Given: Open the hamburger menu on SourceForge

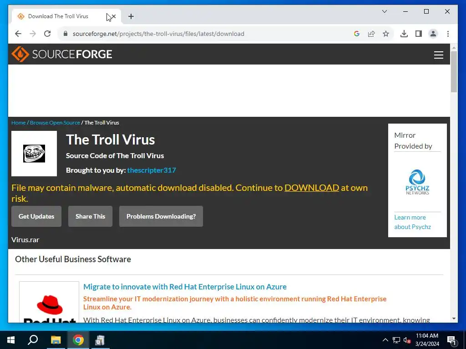Looking at the screenshot, I should [438, 55].
